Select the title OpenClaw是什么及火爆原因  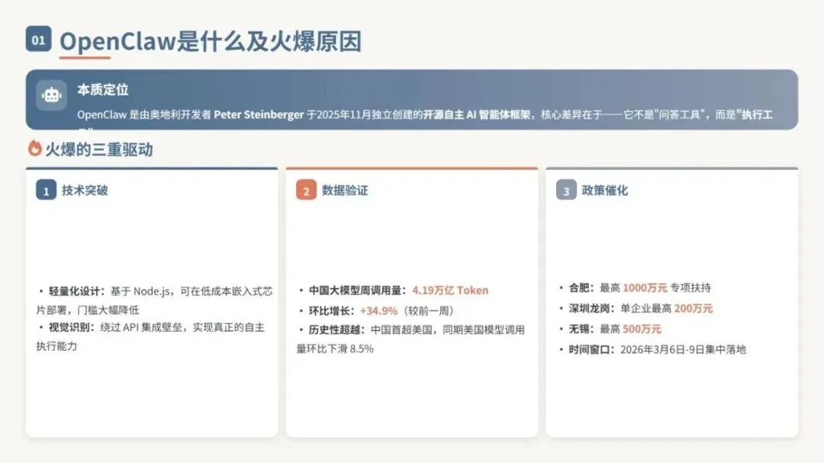pos(211,41)
